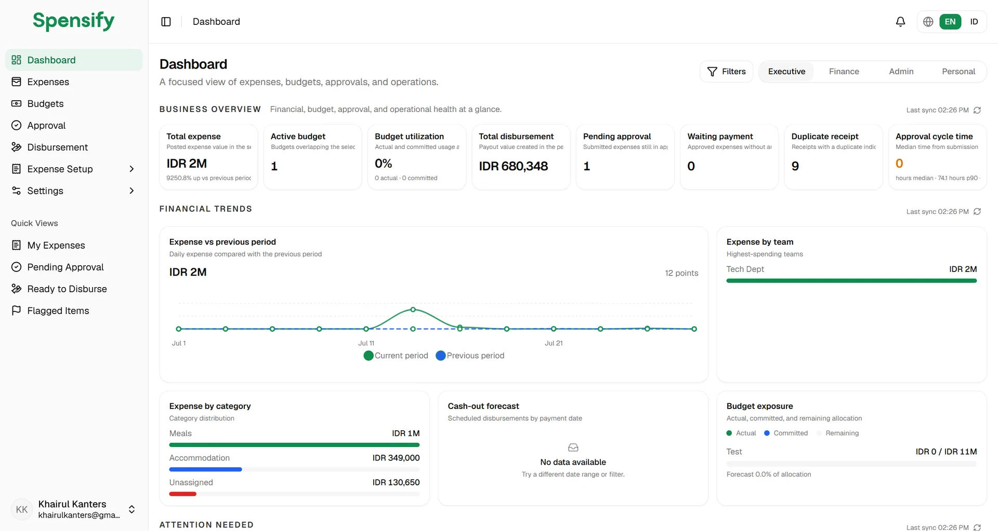
Task: Click the Flagged Items flag icon
Action: 17,311
